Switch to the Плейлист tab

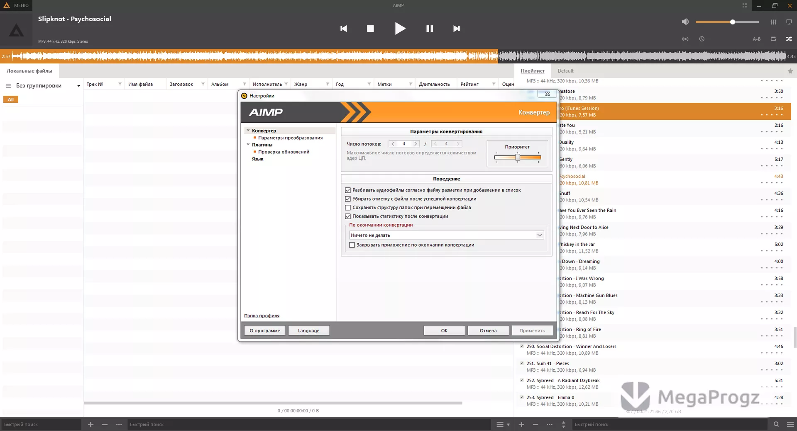click(x=533, y=71)
